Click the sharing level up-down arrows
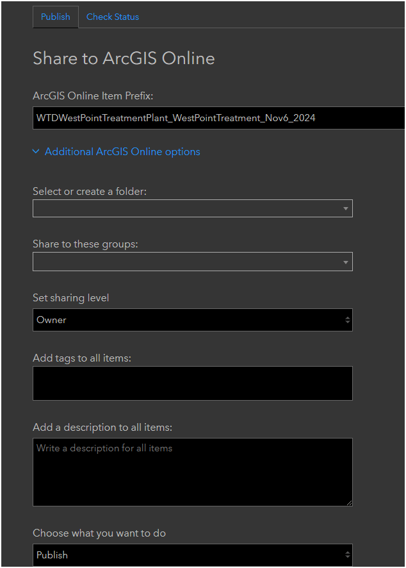The height and width of the screenshot is (568, 406). [x=347, y=320]
